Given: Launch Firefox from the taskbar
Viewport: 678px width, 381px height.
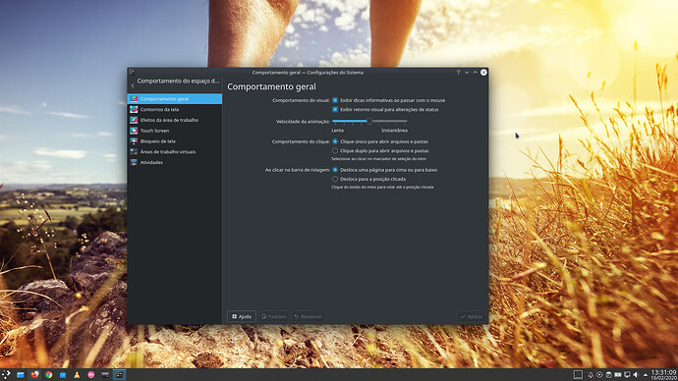Looking at the screenshot, I should (34, 374).
